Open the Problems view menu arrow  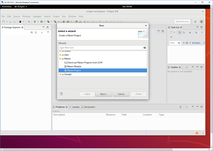[x=193, y=107]
